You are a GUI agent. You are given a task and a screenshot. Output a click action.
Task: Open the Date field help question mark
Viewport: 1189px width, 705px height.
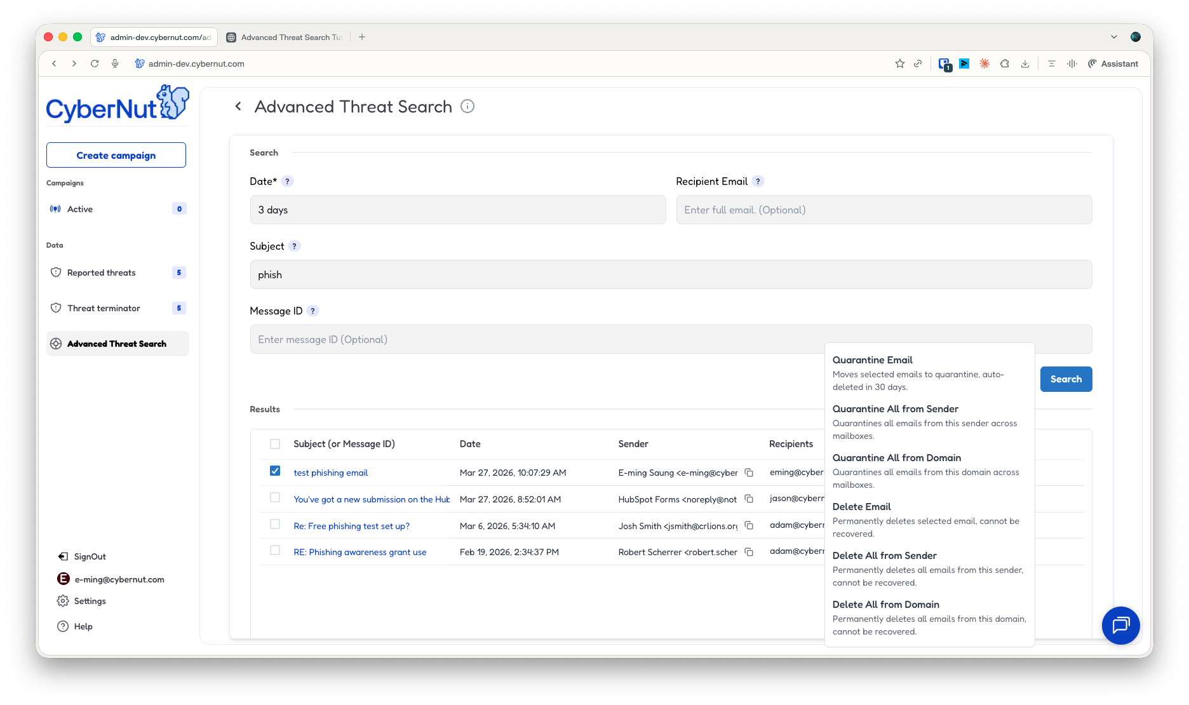(x=288, y=181)
